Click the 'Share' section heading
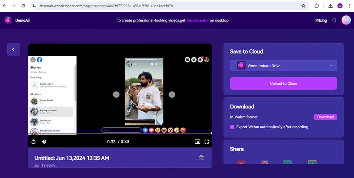354x178 pixels. [x=236, y=149]
